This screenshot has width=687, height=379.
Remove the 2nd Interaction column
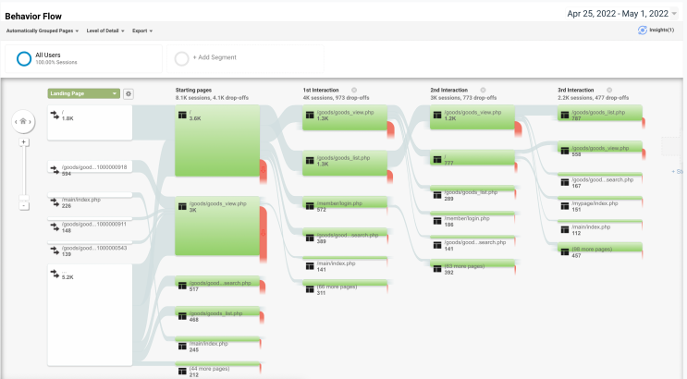pyautogui.click(x=483, y=90)
